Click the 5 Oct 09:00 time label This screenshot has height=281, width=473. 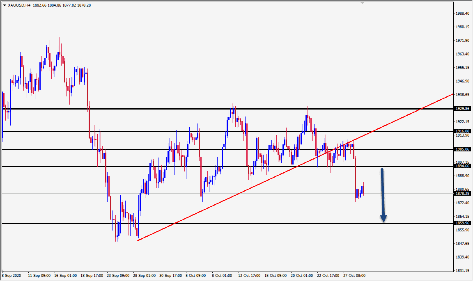pyautogui.click(x=196, y=276)
